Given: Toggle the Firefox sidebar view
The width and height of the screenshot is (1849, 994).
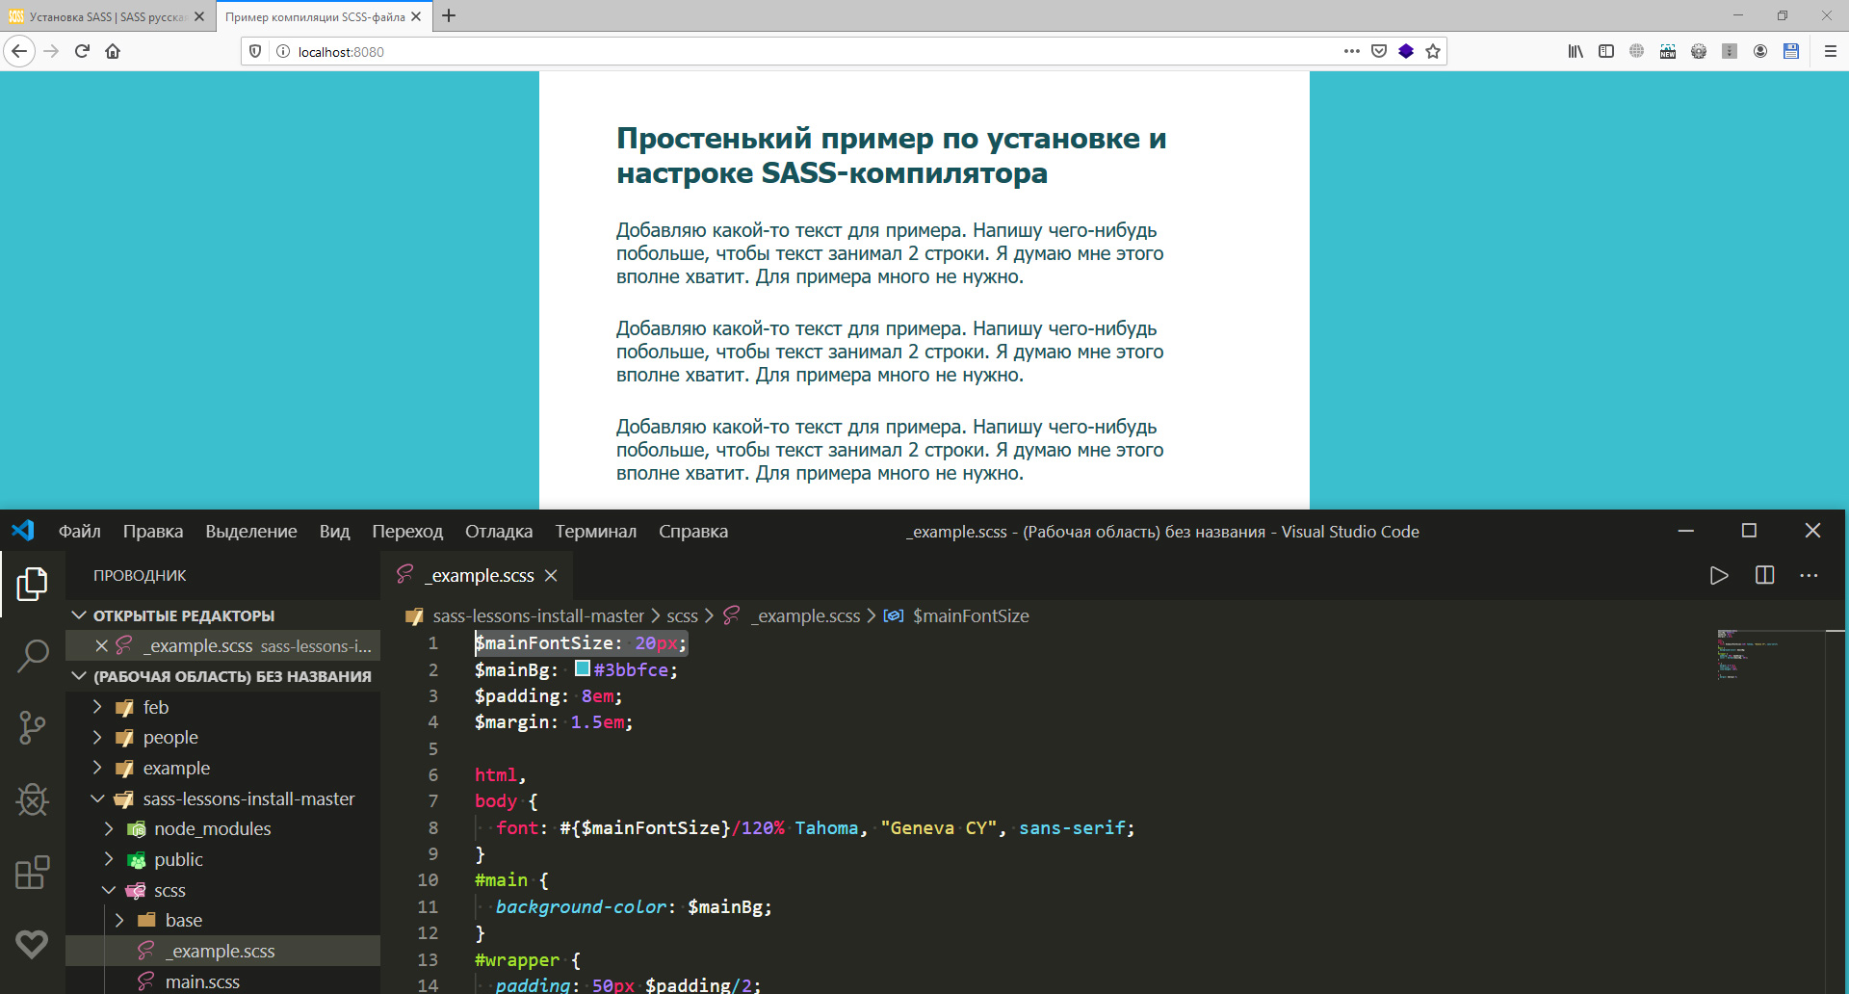Looking at the screenshot, I should click(x=1606, y=51).
